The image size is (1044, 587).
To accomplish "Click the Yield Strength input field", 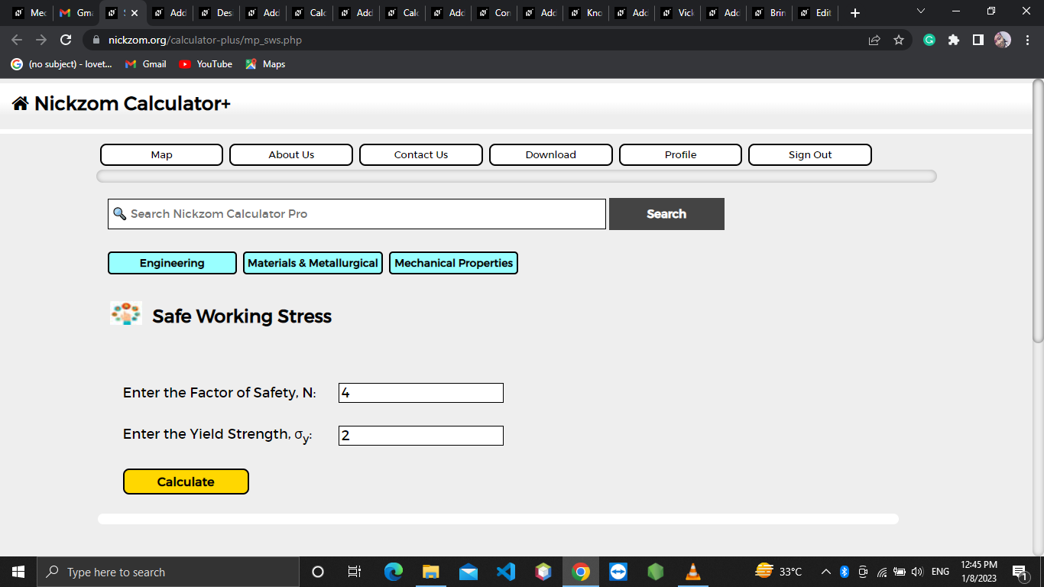I will 421,436.
